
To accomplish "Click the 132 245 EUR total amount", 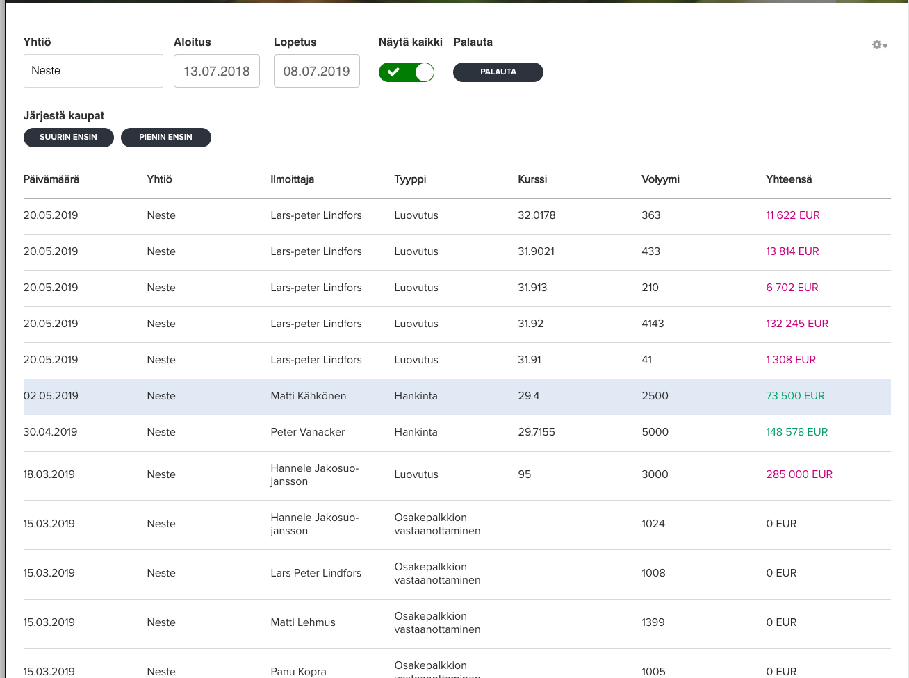I will 797,324.
